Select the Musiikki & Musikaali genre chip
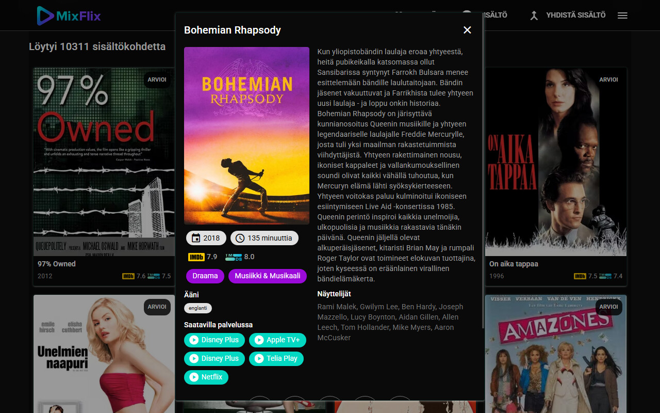The image size is (660, 413). [x=268, y=276]
